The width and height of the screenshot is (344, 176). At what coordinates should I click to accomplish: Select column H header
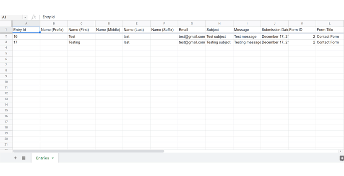click(x=219, y=23)
